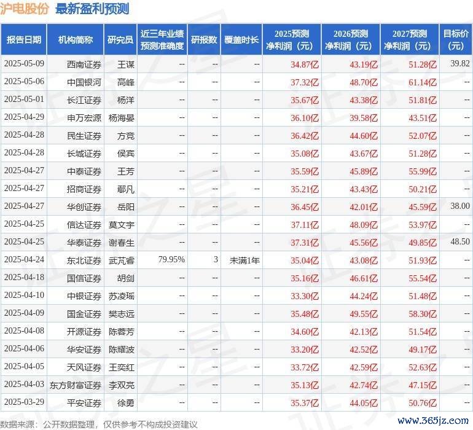Click researcher name 李双亮
This screenshot has width=473, height=430.
[122, 385]
